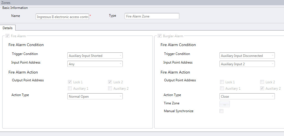Expand the Auxiliary Input 2 address dropdown

[x=247, y=64]
